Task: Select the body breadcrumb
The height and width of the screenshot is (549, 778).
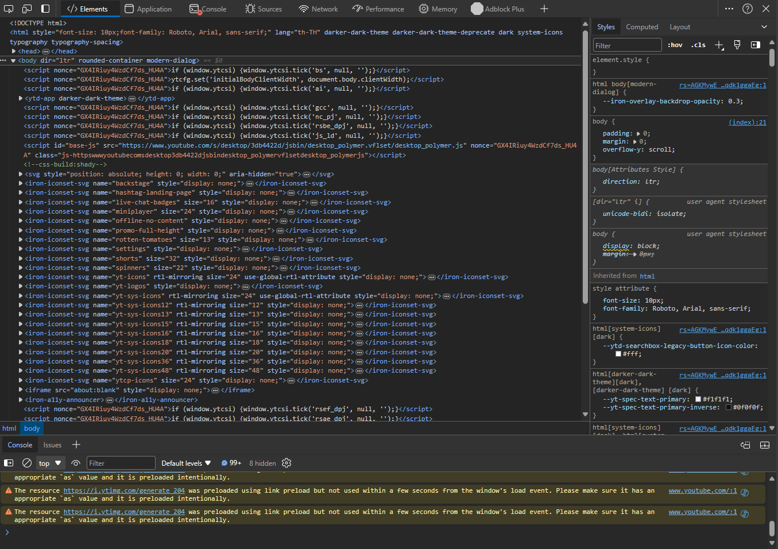Action: (32, 428)
